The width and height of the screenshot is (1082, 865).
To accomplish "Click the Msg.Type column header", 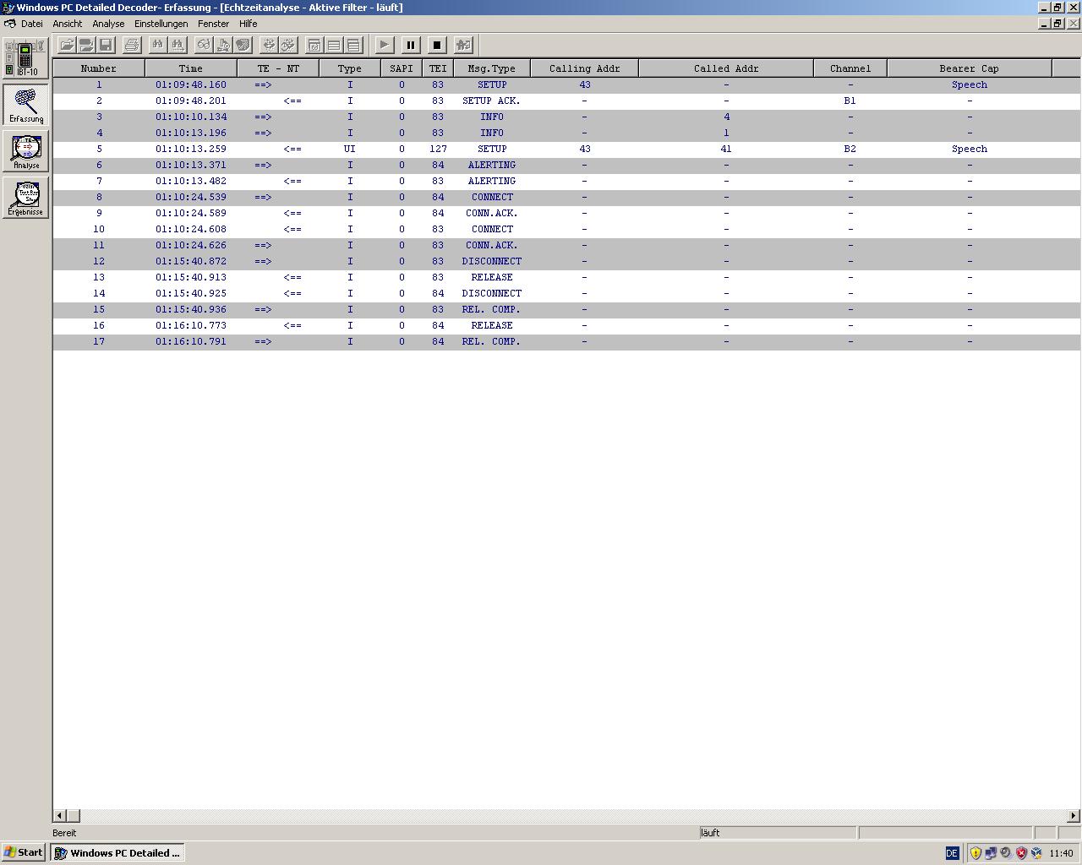I will point(491,68).
